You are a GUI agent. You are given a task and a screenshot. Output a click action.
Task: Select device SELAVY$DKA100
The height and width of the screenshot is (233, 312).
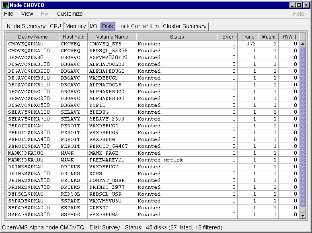29,112
